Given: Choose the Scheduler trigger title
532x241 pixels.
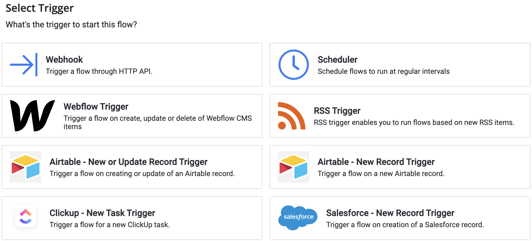Looking at the screenshot, I should [x=337, y=59].
